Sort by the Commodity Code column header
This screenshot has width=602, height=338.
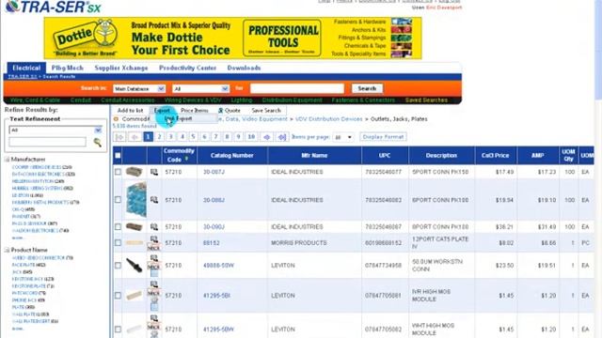tap(179, 155)
